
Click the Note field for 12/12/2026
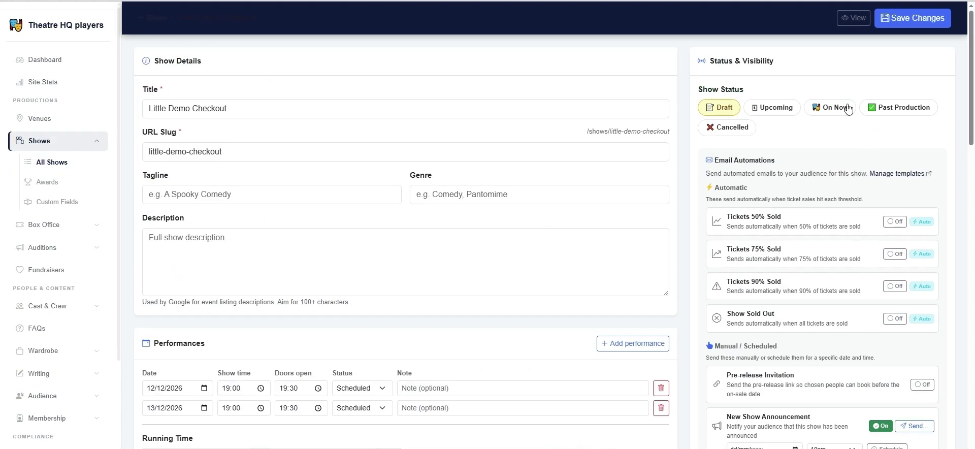pyautogui.click(x=523, y=388)
